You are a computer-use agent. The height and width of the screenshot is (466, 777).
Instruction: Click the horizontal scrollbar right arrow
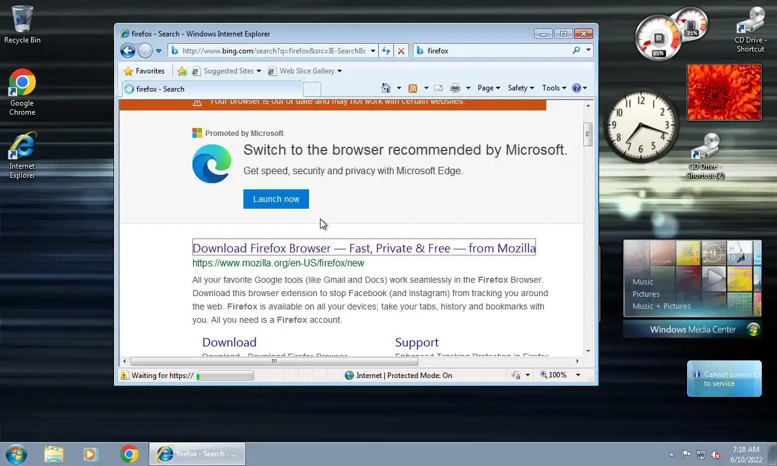pos(577,361)
